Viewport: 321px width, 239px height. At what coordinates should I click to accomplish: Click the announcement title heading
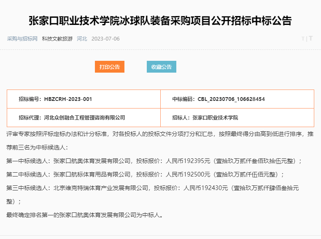pos(160,20)
